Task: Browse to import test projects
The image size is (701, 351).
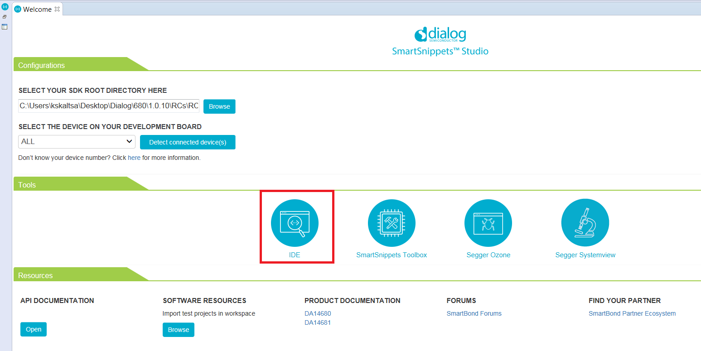Action: point(179,330)
